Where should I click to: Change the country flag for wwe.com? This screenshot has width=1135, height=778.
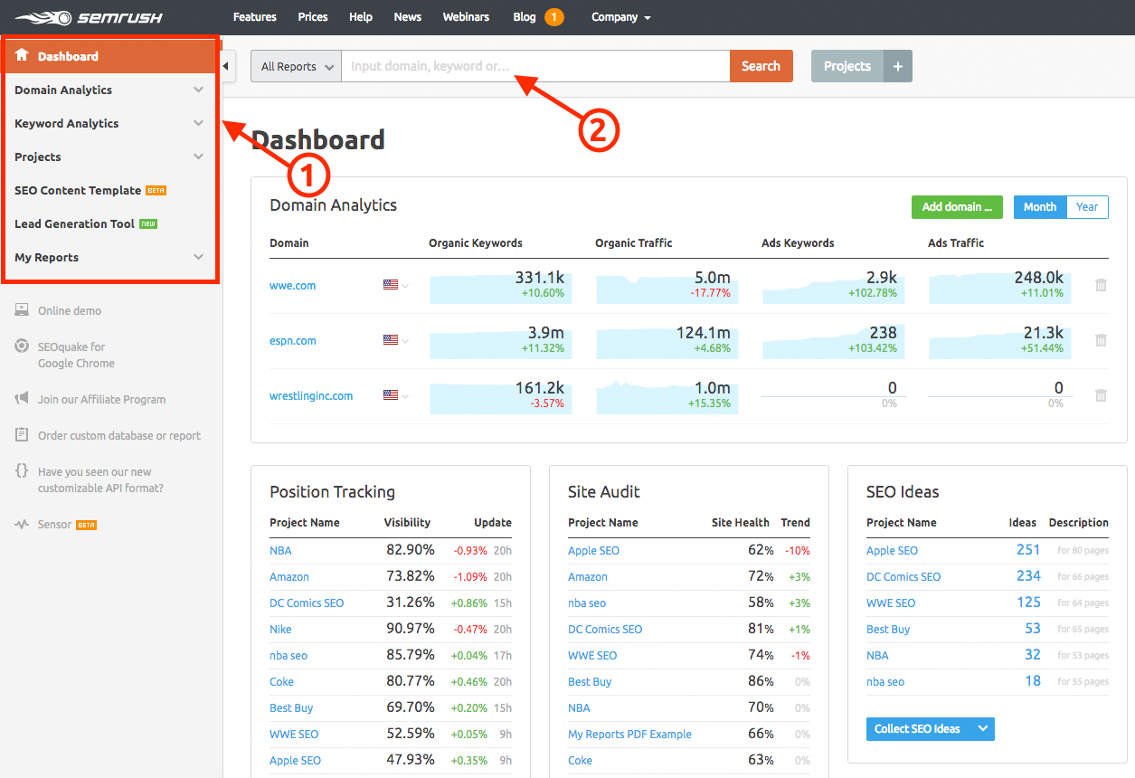point(395,285)
